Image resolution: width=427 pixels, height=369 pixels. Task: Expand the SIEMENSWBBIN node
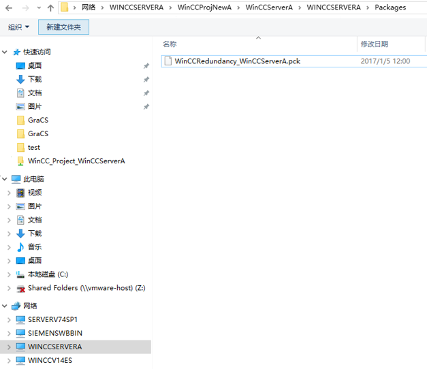[x=9, y=333]
